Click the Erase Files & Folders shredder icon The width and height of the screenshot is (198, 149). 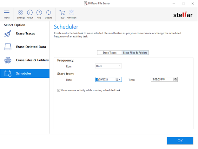pyautogui.click(x=8, y=60)
